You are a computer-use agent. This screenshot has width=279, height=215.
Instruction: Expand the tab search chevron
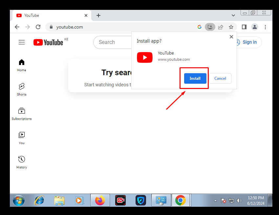(233, 15)
